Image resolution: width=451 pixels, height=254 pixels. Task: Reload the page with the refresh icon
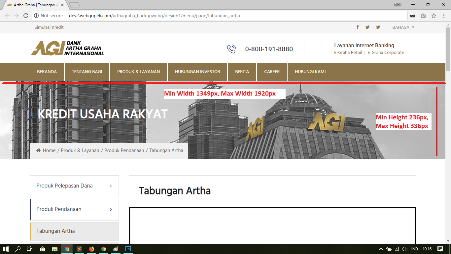(x=26, y=16)
